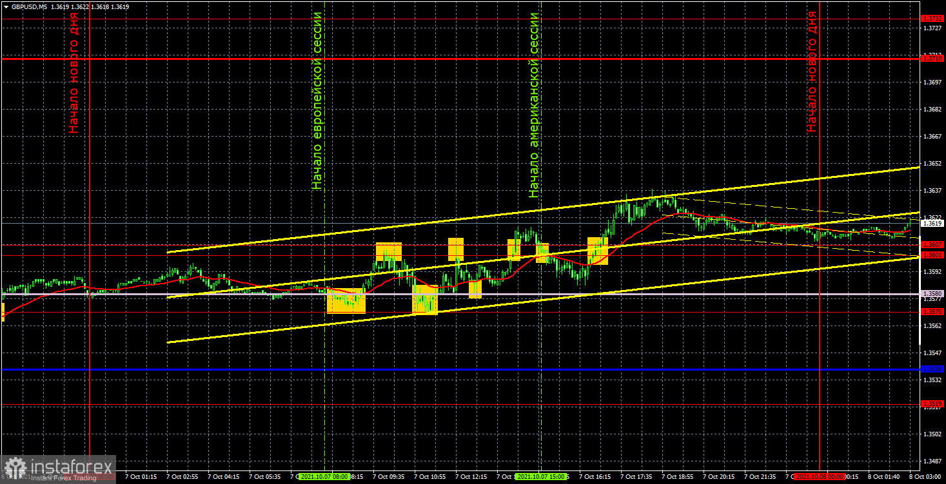
Task: Click the 8 Oct 01:40 time label
Action: (x=885, y=477)
